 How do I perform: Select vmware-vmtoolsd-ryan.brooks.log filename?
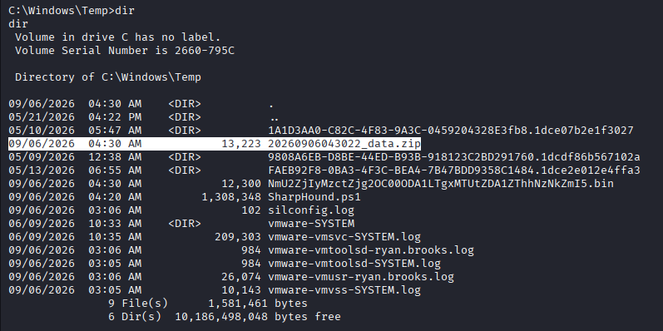pyautogui.click(x=371, y=250)
